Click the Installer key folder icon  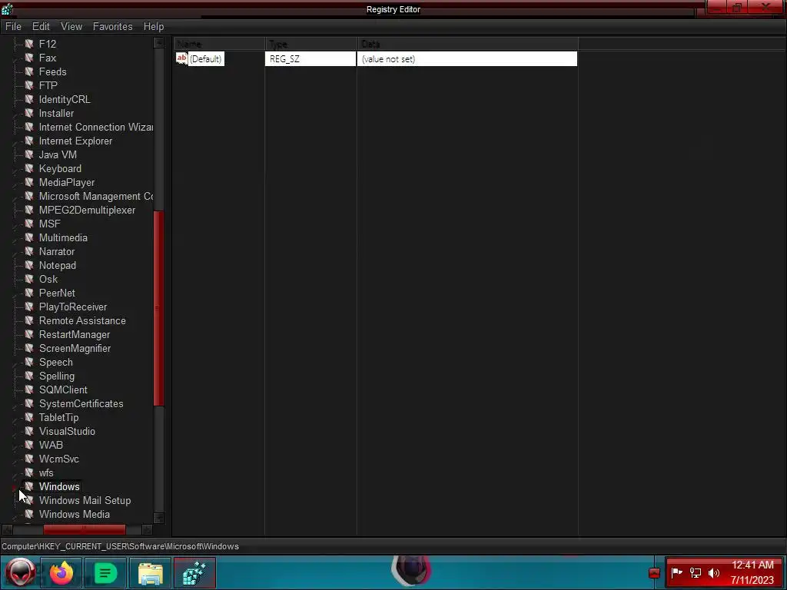pyautogui.click(x=29, y=114)
